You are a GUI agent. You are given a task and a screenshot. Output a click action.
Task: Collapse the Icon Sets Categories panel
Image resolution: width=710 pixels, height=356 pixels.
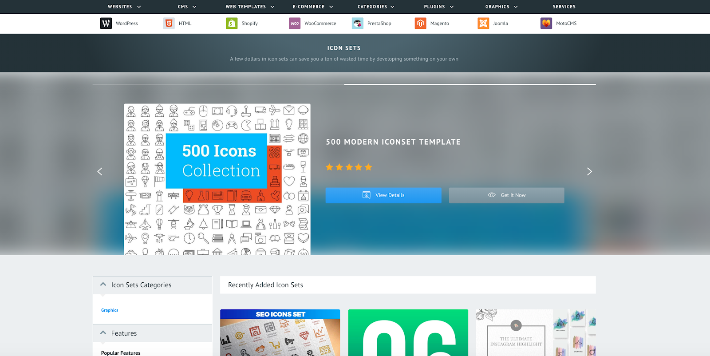point(103,285)
